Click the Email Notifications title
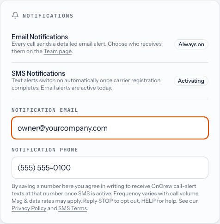The height and width of the screenshot is (224, 220). [x=40, y=37]
